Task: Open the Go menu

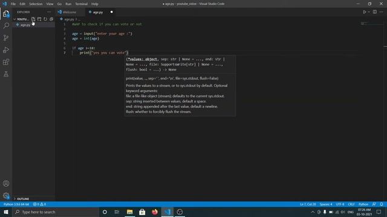Action: (x=59, y=4)
